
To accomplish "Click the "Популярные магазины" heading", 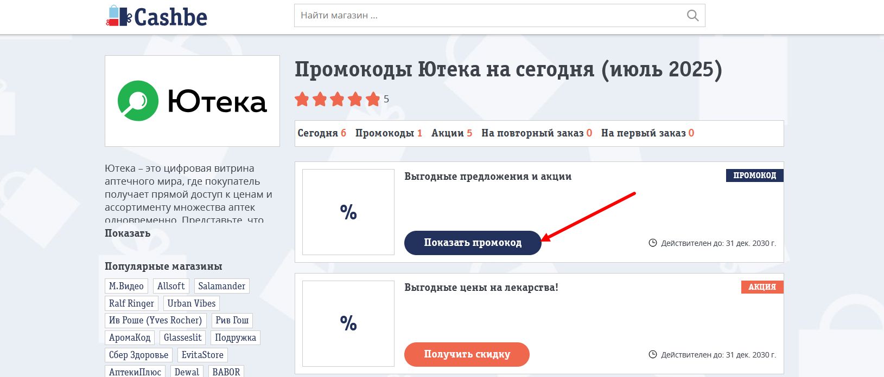I will point(163,266).
